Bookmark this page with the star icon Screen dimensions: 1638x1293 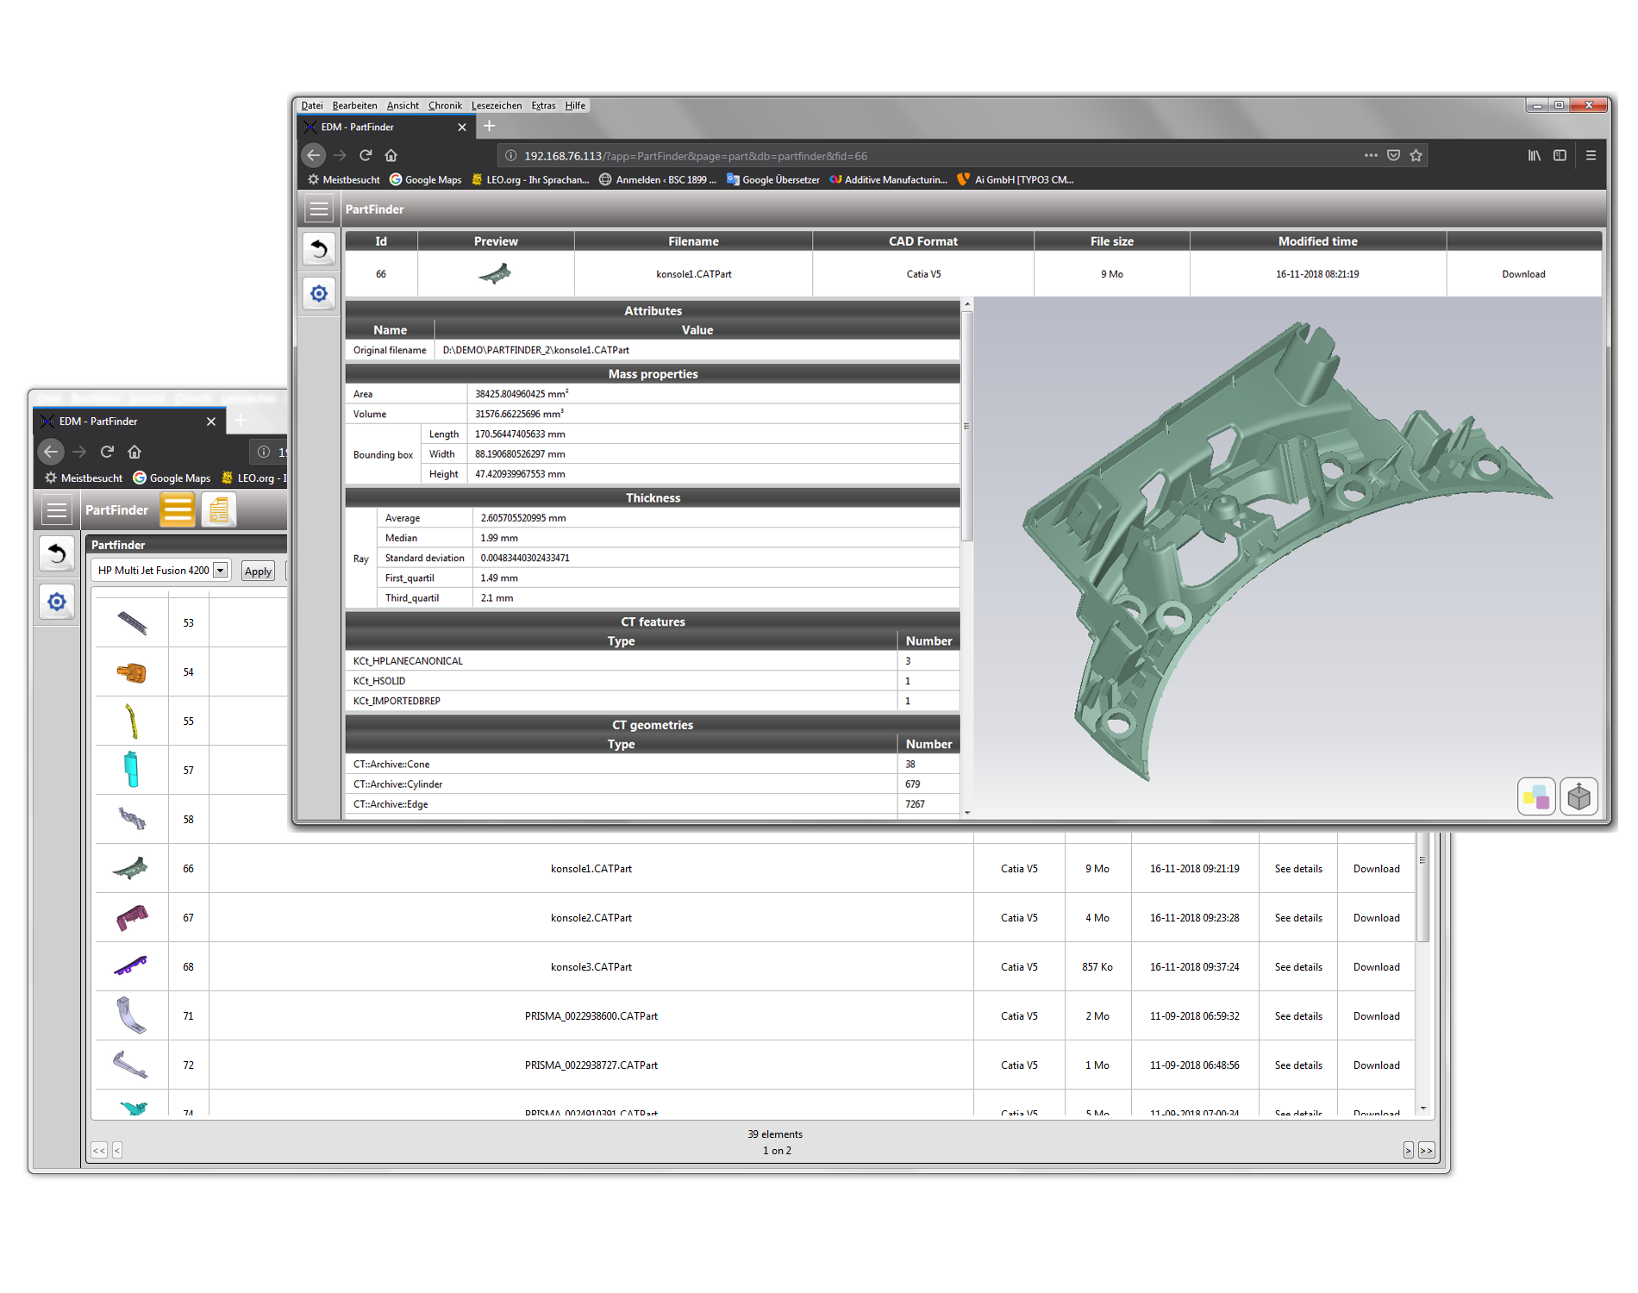pos(1416,155)
